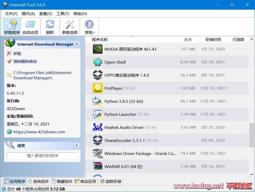This screenshot has height=192, width=255.
Task: Click the version value 6.40.11.2
Action: tap(15, 93)
